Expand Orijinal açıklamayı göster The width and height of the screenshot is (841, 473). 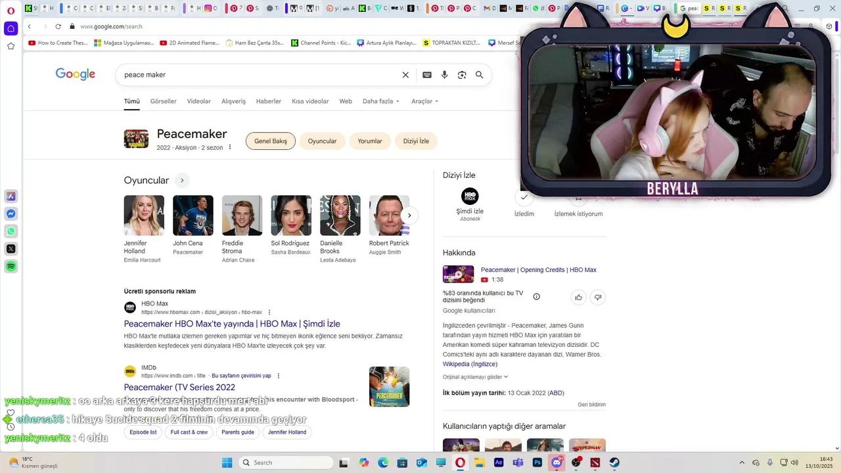pyautogui.click(x=476, y=377)
